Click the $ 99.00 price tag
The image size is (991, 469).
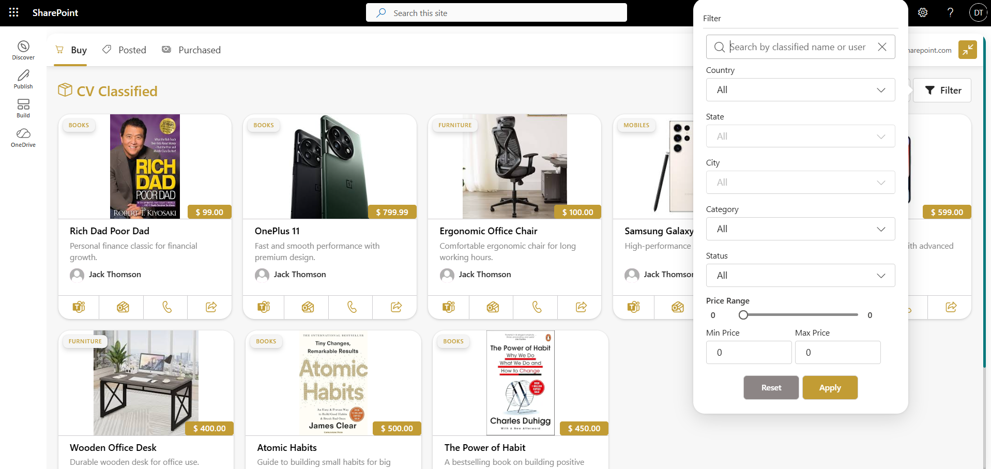pos(209,212)
